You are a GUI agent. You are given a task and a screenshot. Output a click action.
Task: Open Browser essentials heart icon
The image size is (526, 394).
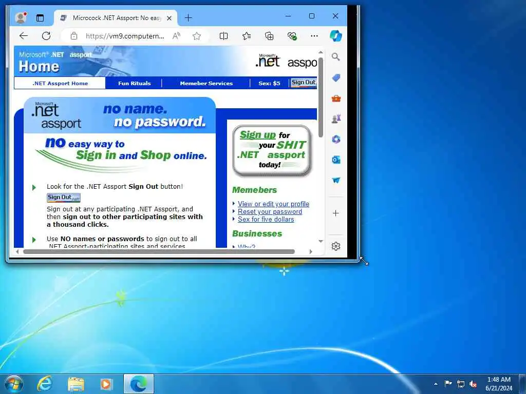click(x=292, y=36)
